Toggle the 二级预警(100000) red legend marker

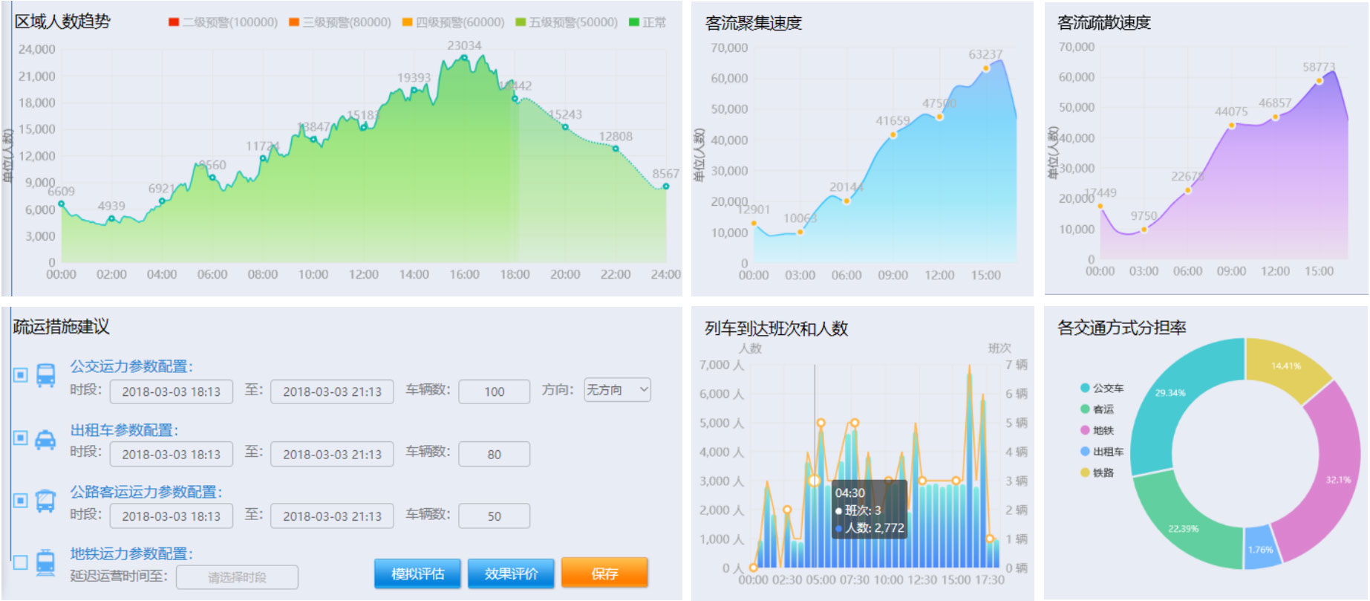click(x=174, y=22)
